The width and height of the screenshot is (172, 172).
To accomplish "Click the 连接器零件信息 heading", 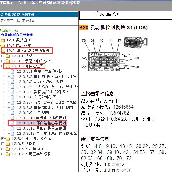I will [x=97, y=94].
